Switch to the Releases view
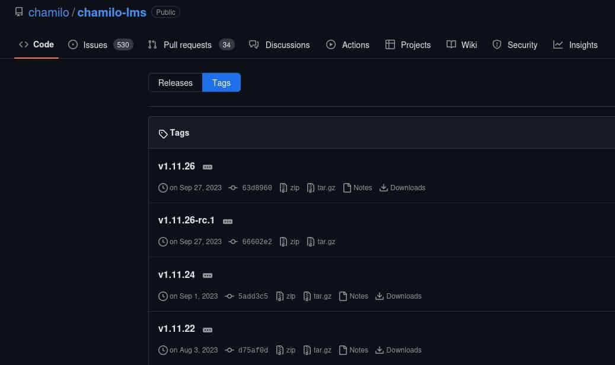615x365 pixels. pyautogui.click(x=176, y=83)
